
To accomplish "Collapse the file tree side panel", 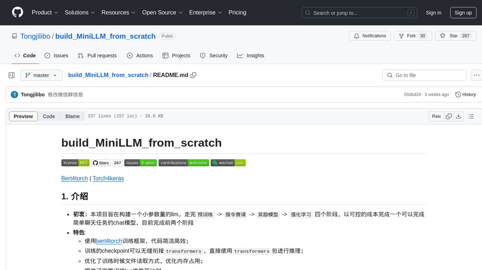I will (x=11, y=75).
